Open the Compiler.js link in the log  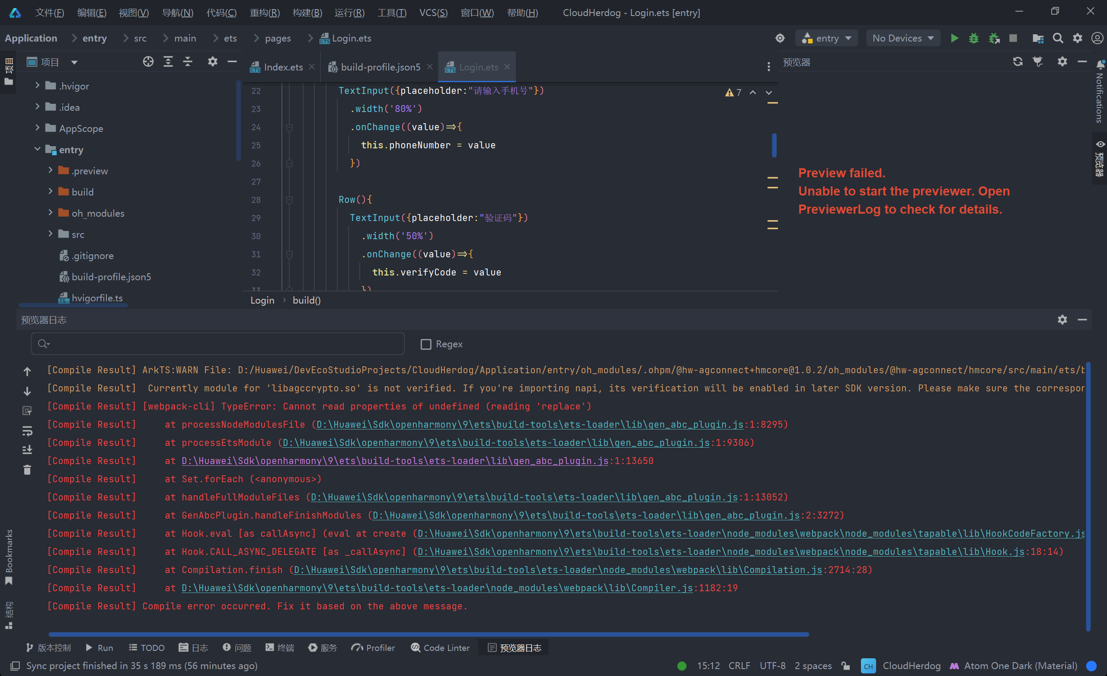pos(437,588)
